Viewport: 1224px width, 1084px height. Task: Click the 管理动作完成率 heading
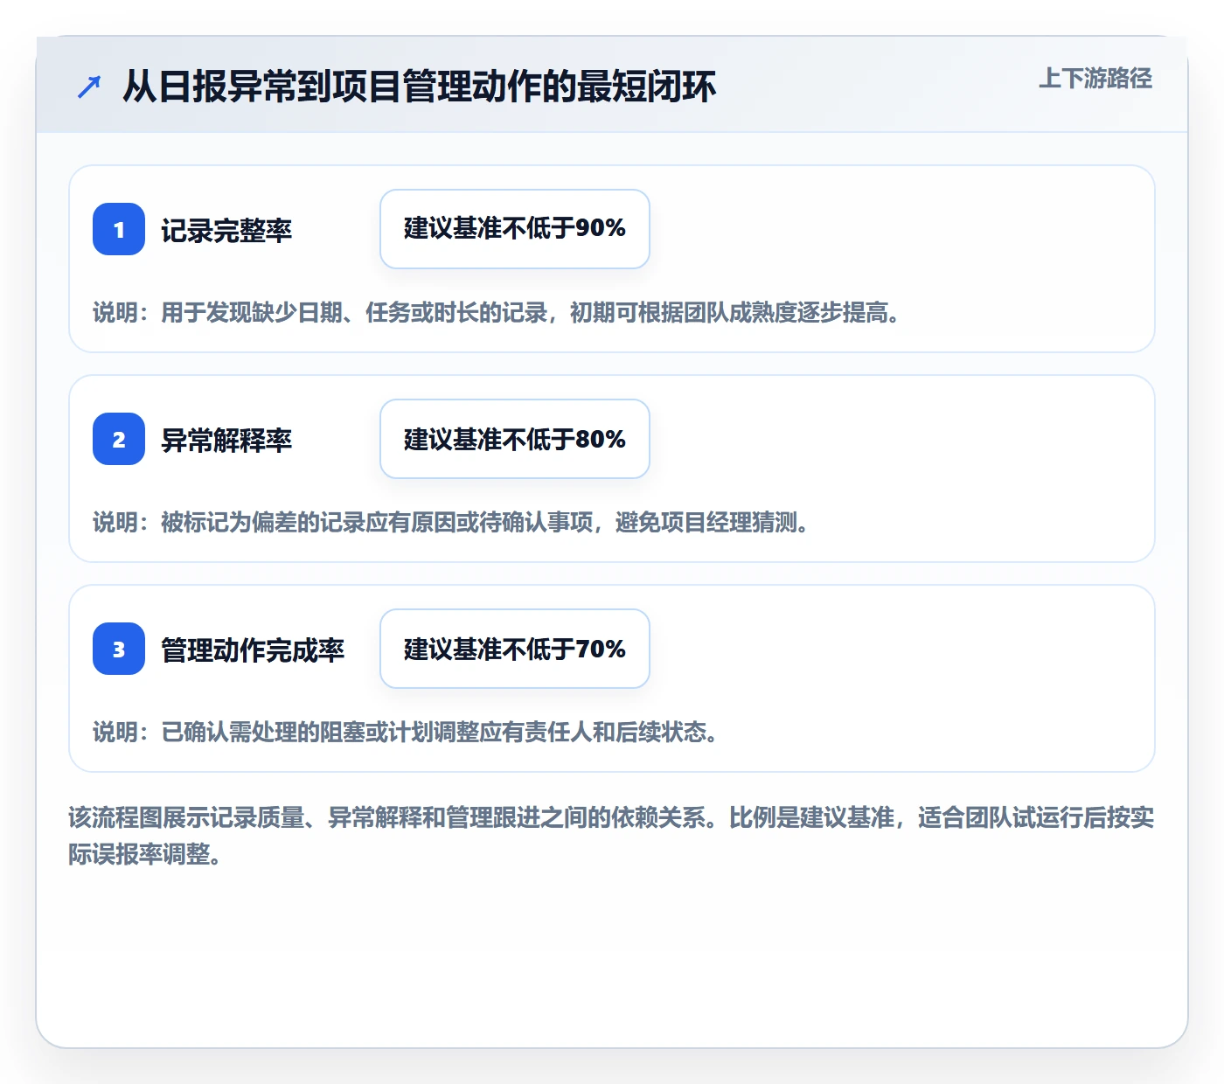point(253,650)
